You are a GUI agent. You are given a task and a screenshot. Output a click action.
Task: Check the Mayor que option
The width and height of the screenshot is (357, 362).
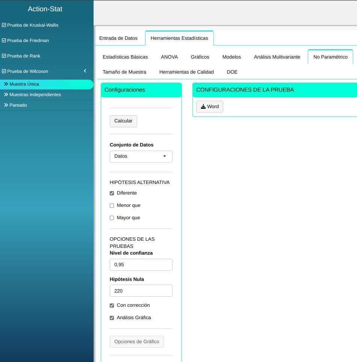(112, 218)
